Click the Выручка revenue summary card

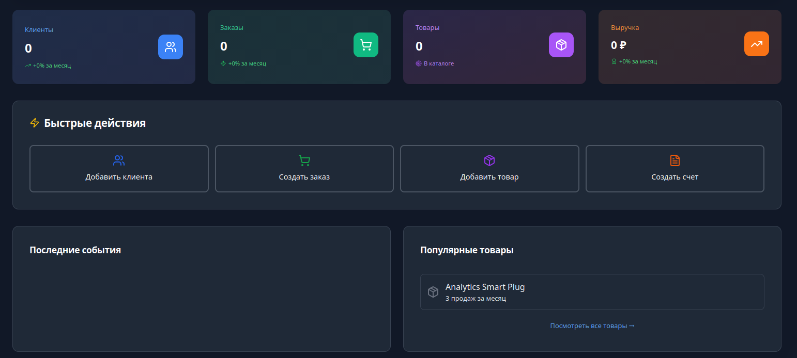pos(690,46)
